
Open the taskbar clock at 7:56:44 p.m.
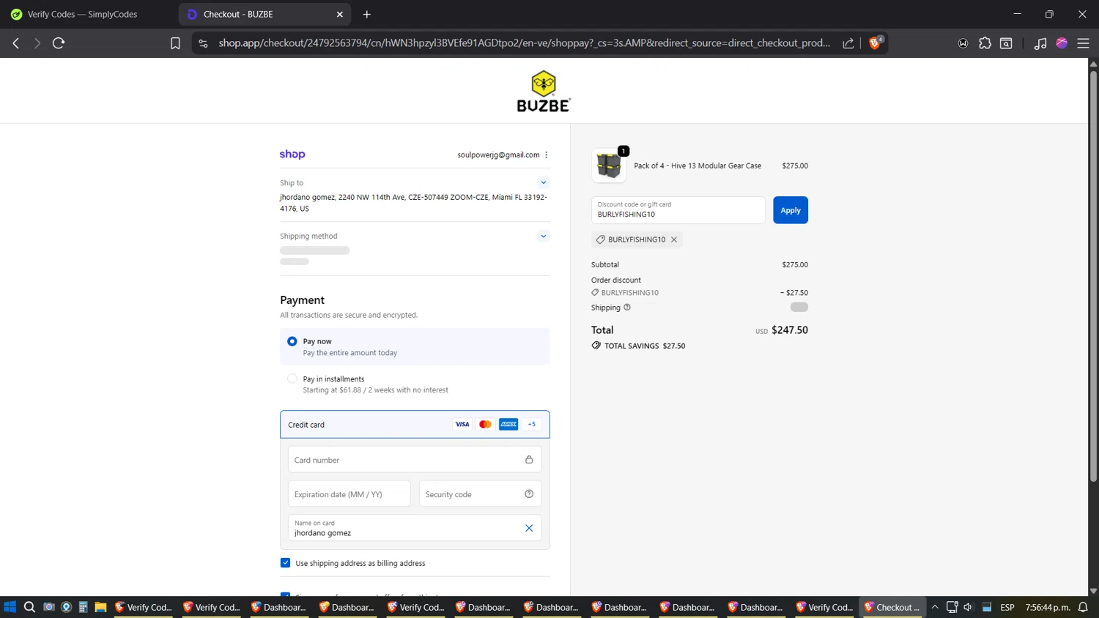tap(1048, 607)
